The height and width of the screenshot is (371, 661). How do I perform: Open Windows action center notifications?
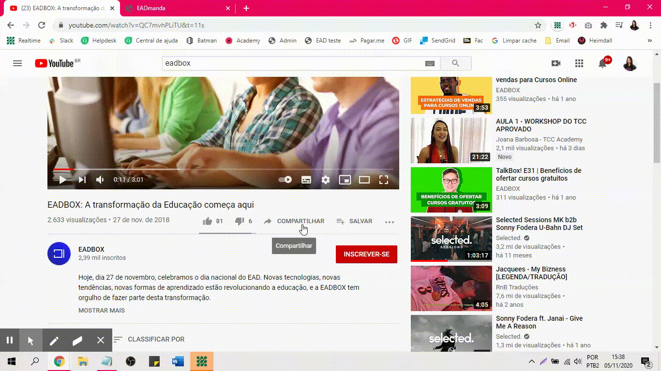tap(646, 361)
